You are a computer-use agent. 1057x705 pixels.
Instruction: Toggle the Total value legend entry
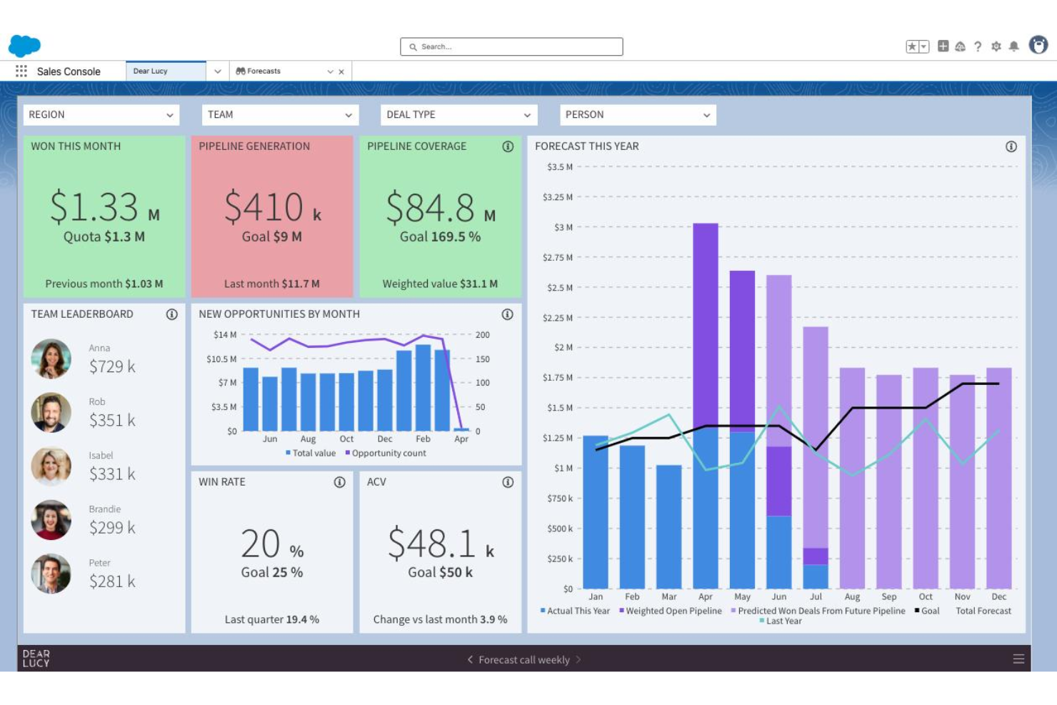click(x=311, y=453)
